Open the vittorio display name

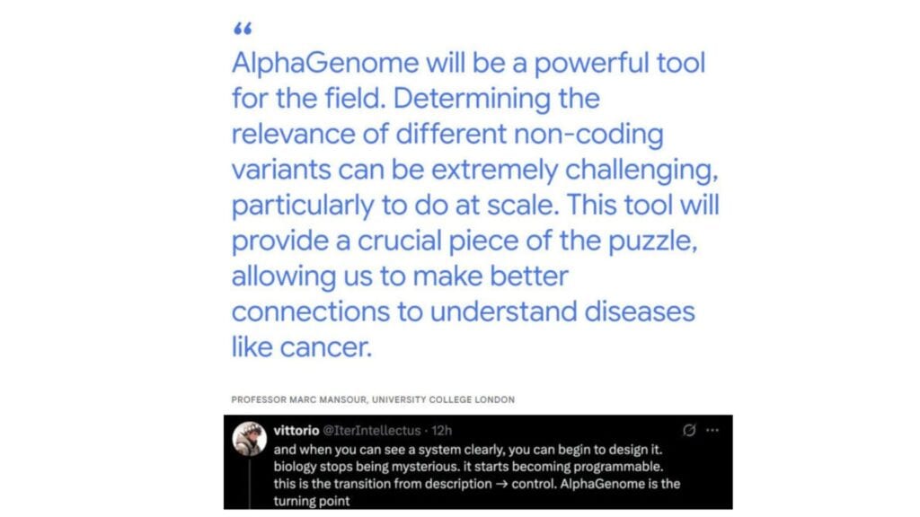296,430
